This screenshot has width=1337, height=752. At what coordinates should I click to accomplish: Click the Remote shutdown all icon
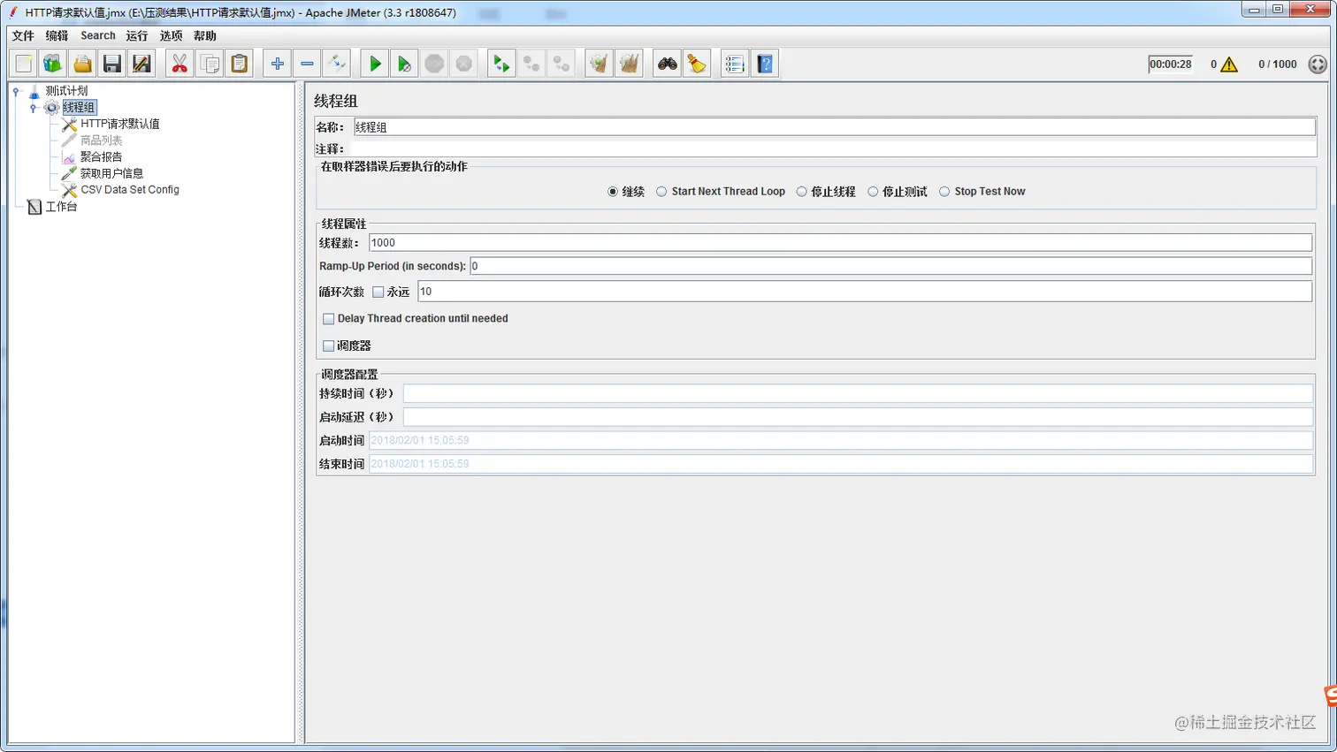coord(561,64)
